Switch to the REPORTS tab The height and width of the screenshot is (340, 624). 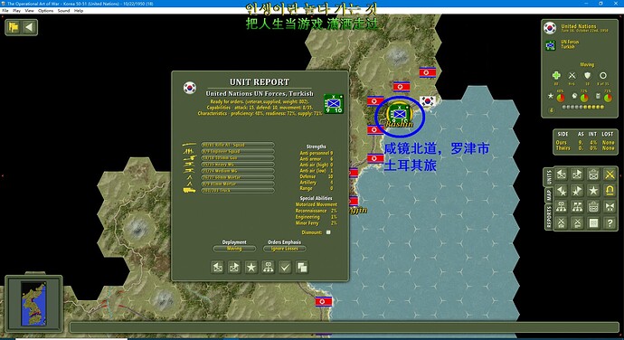click(x=549, y=217)
